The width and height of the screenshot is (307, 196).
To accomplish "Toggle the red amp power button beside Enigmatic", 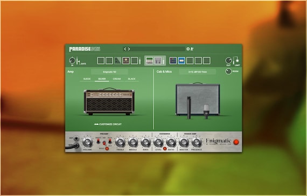I will click(236, 142).
